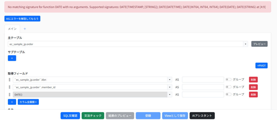Expand the kbn field dropdown arrow
The width and height of the screenshot is (277, 120).
(170, 80)
